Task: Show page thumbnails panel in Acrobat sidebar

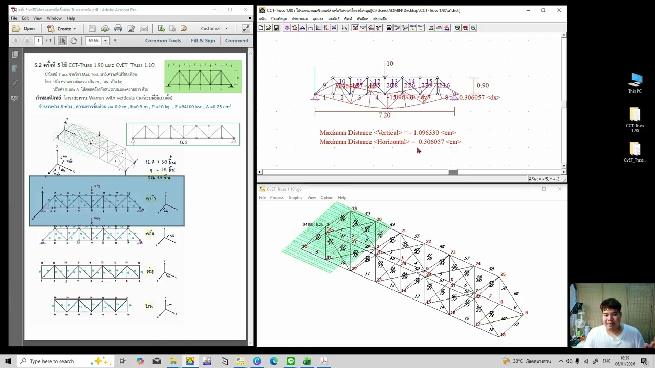Action: tap(15, 54)
